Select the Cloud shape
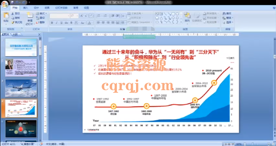Image resolution: width=276 pixels, height=146 pixels. click(157, 22)
